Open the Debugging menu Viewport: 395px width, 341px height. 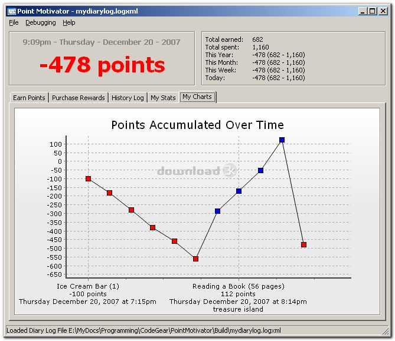(41, 22)
